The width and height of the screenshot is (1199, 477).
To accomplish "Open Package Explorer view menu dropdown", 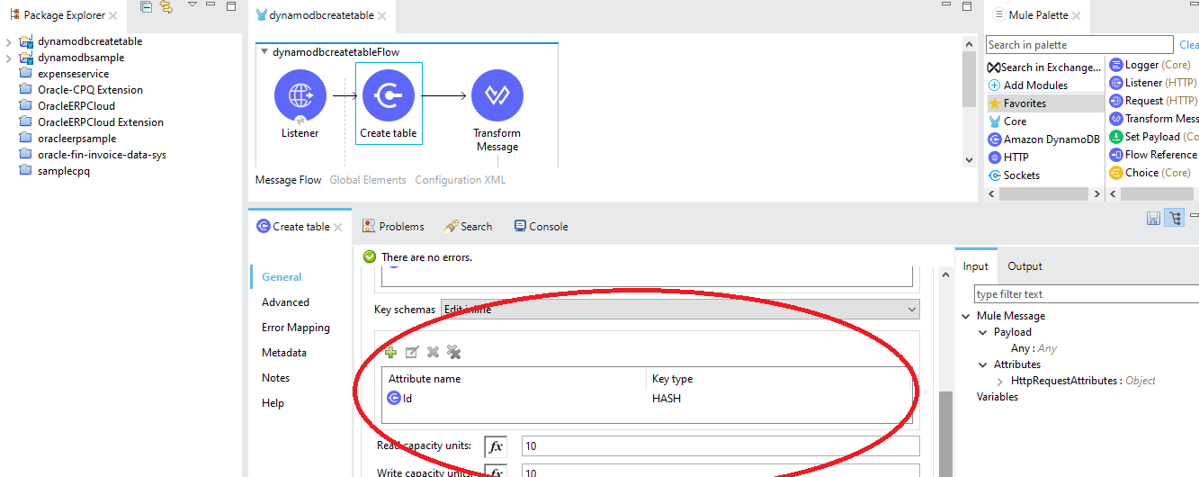I will click(192, 6).
